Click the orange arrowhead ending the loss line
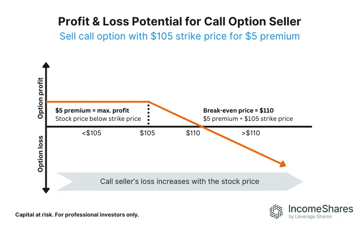 point(283,164)
